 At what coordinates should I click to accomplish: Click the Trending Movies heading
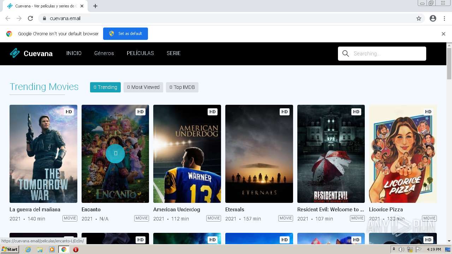(44, 87)
